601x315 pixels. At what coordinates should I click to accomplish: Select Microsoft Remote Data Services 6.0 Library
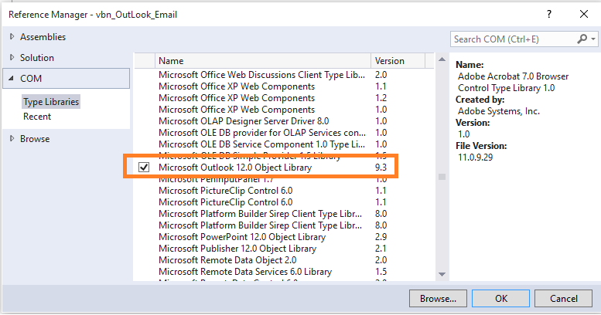[245, 271]
